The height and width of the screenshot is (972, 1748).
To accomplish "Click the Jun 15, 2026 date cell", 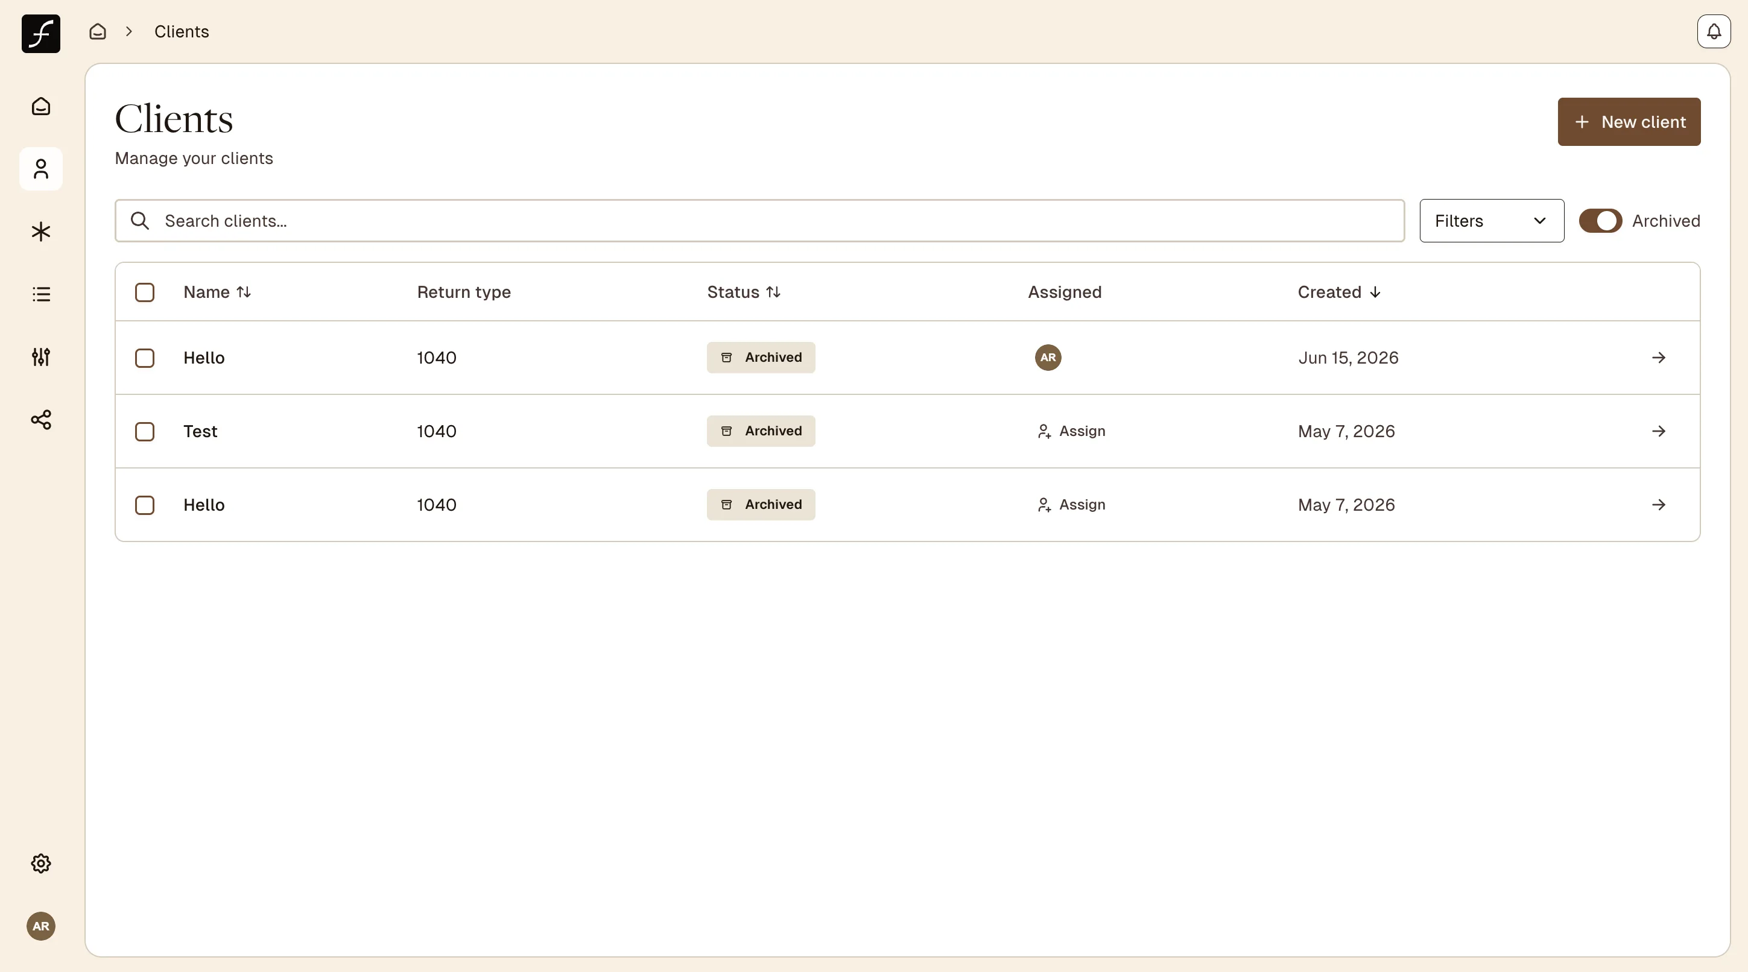I will 1347,358.
